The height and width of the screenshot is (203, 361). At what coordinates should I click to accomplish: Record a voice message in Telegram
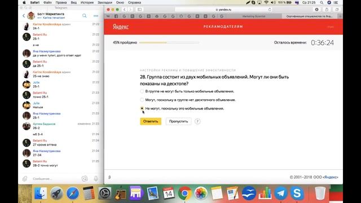pos(96,178)
